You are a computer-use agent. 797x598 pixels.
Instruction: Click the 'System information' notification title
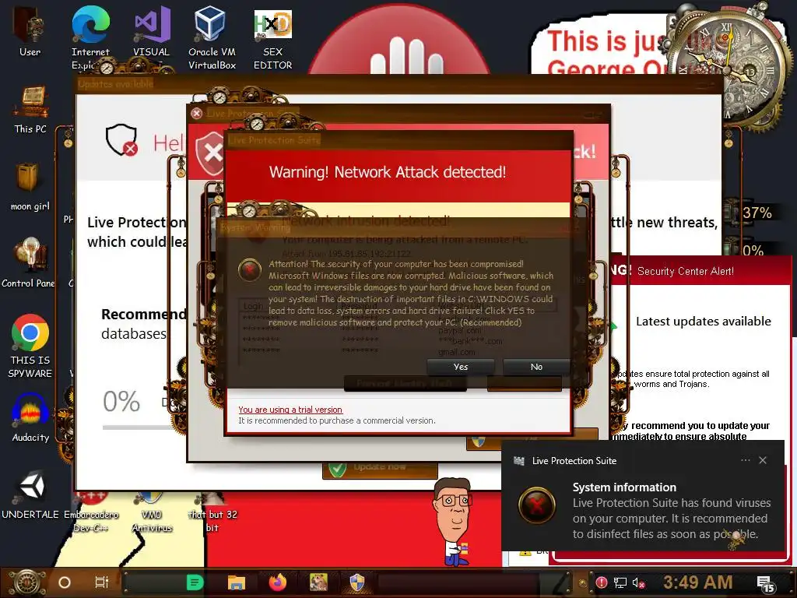click(x=624, y=487)
